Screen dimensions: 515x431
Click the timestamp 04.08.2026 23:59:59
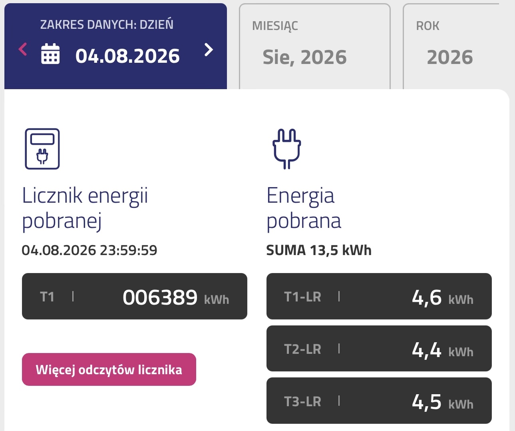click(89, 250)
